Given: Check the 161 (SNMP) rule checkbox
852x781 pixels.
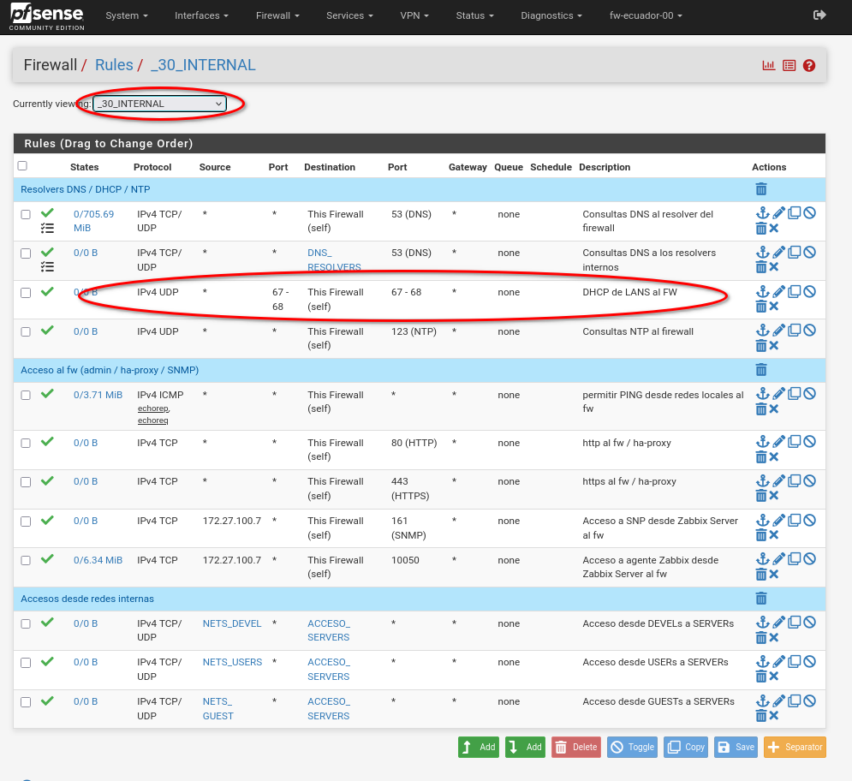Looking at the screenshot, I should [26, 522].
